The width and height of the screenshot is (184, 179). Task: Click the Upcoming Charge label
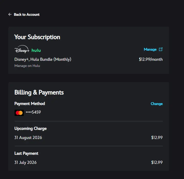[30, 128]
